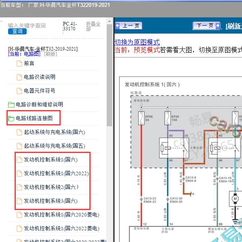This screenshot has width=242, height=242.
Task: Click the [H-华晨汽车-金杯T32-2019-2021] heading
Action: coord(43,49)
